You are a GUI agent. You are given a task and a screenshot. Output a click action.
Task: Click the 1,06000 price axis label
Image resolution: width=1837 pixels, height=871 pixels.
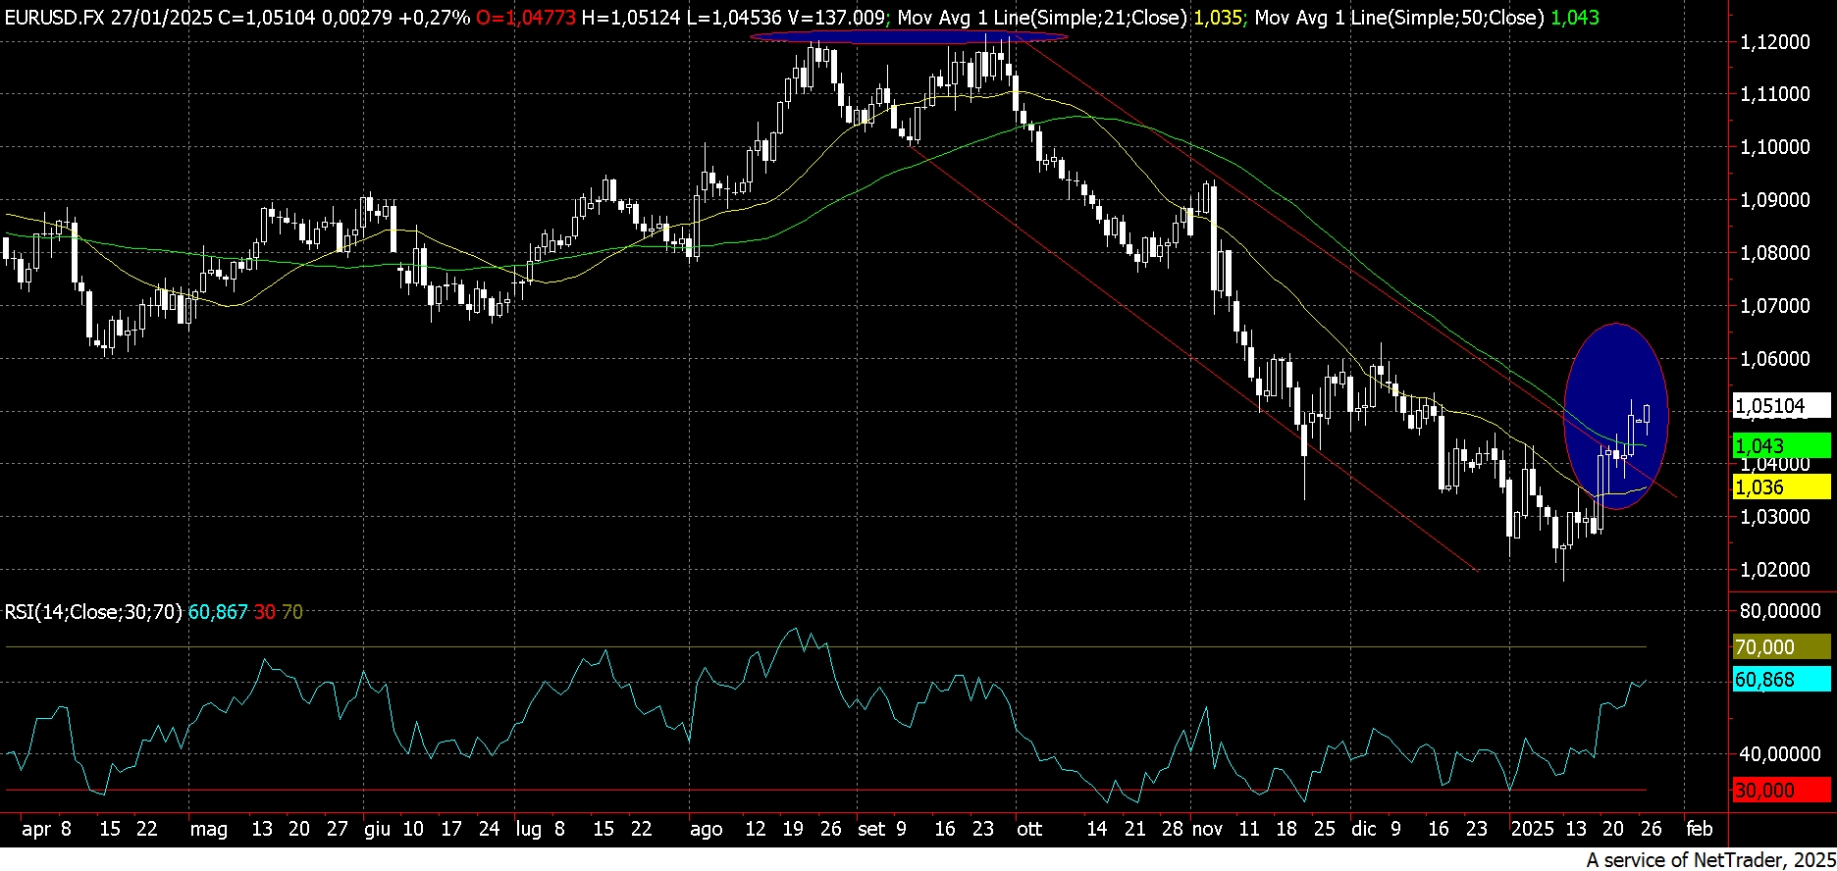click(1774, 359)
